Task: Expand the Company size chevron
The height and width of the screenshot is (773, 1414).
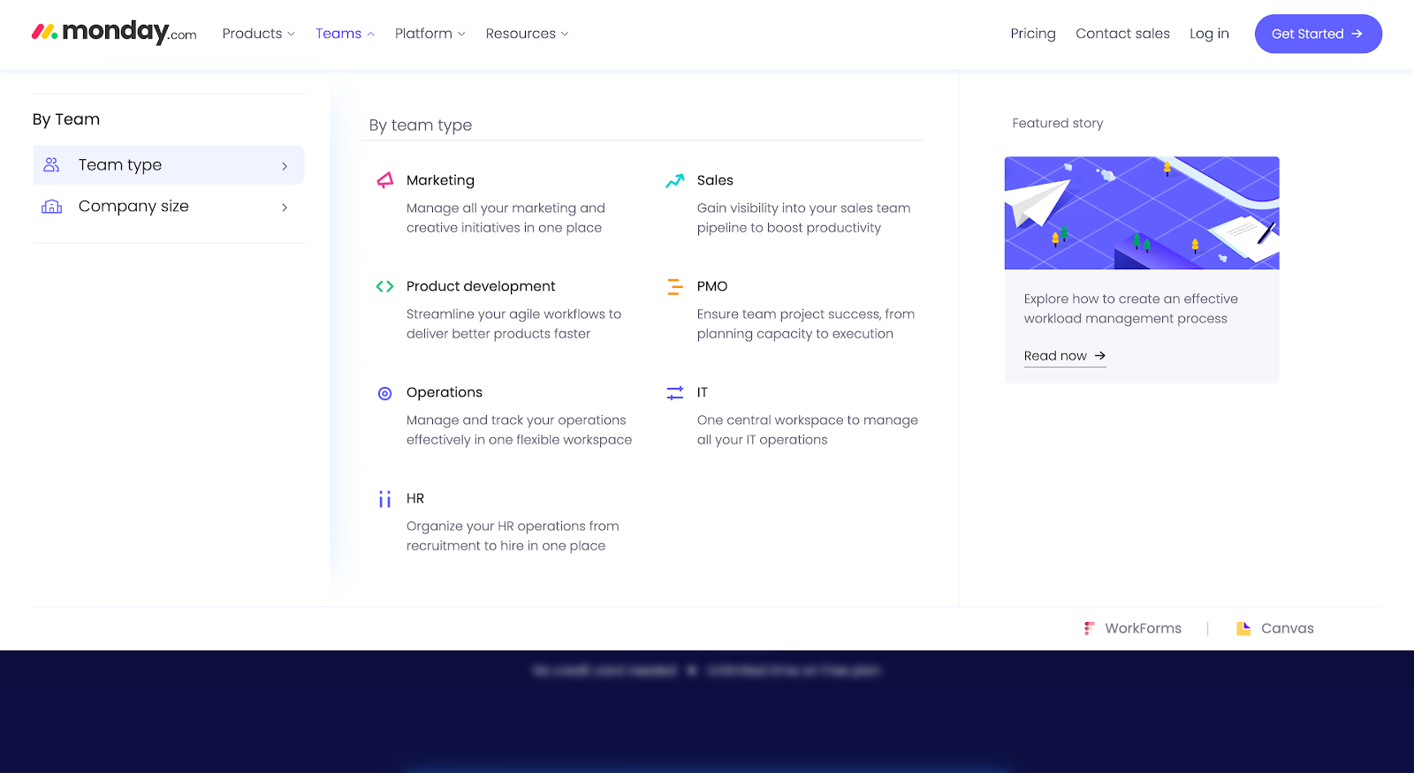Action: (285, 208)
